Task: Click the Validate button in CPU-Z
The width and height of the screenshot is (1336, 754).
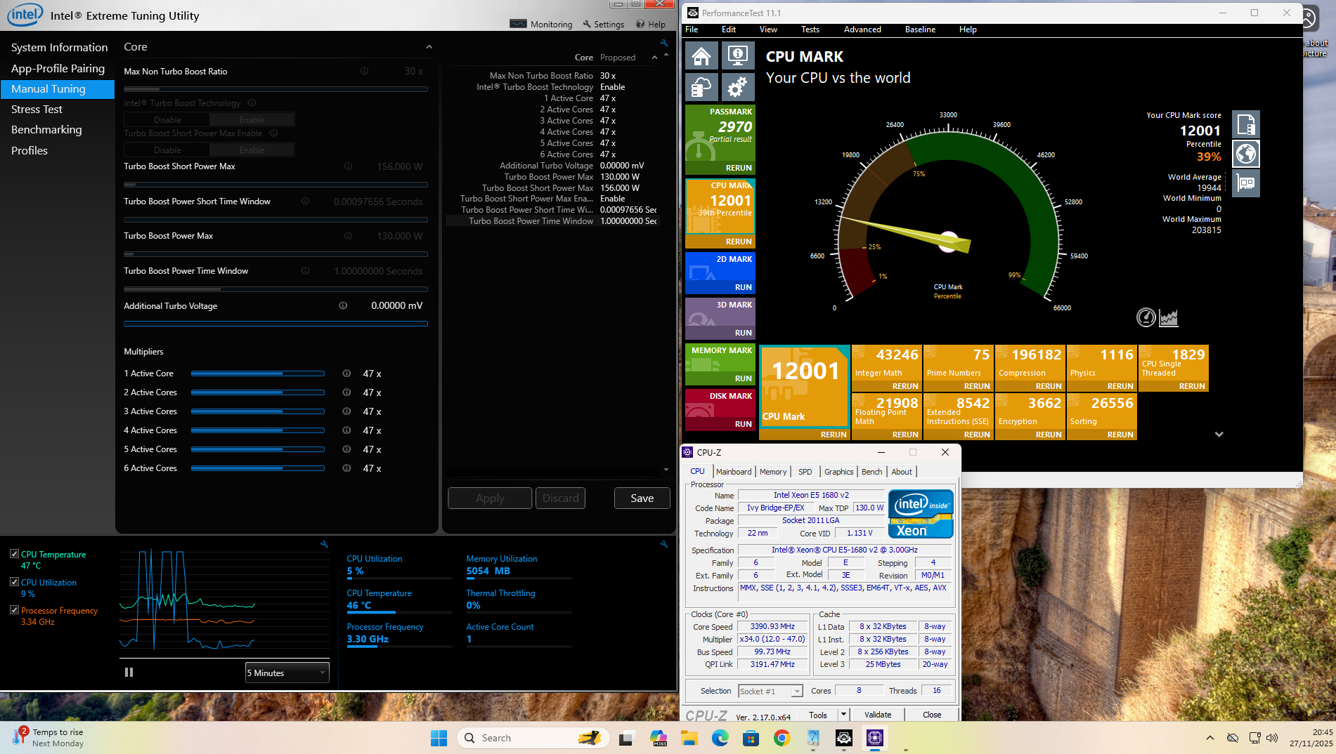Action: click(877, 715)
